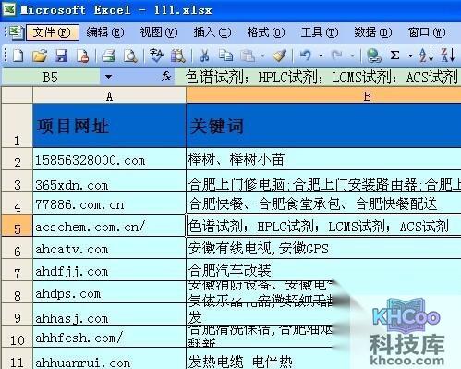Select cell ahhasj.com
The height and width of the screenshot is (369, 461).
(x=109, y=314)
